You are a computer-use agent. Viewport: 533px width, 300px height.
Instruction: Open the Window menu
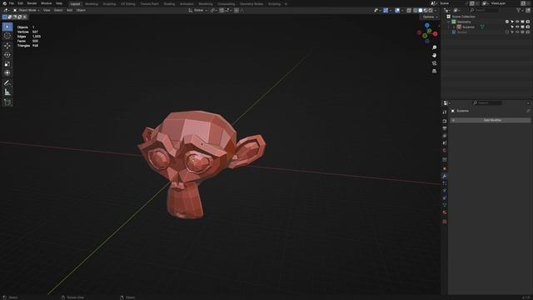(x=47, y=3)
